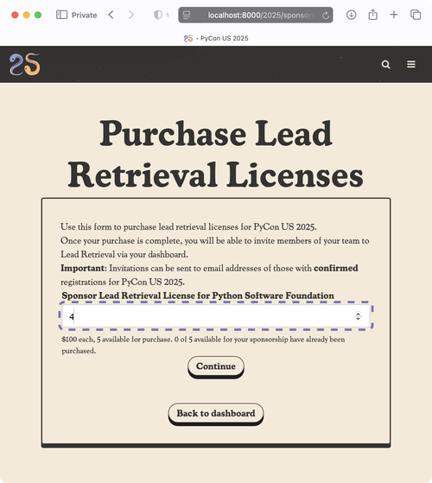This screenshot has width=432, height=483.
Task: Go forward with the browser forward arrow
Action: click(x=131, y=15)
